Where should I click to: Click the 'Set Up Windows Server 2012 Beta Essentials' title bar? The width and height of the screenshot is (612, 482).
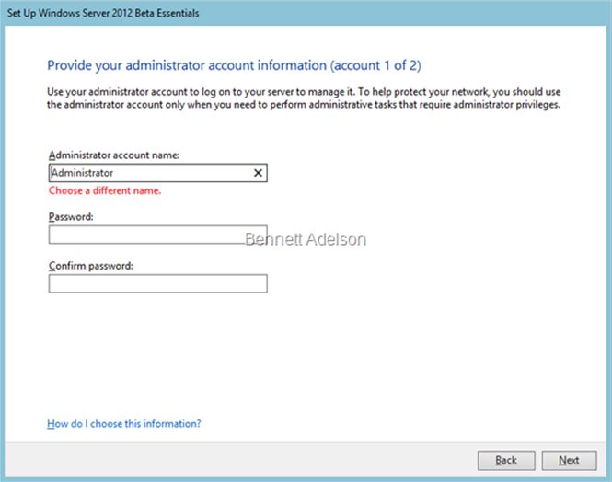pos(102,13)
